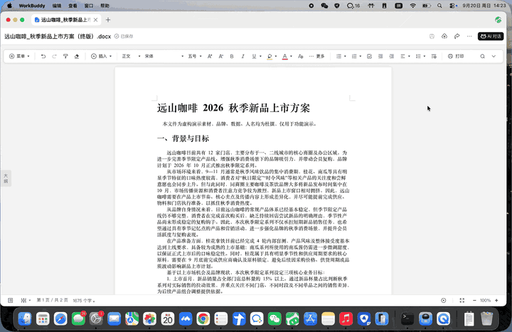This screenshot has width=512, height=332.
Task: Apply bulleted list
Action: click(338, 56)
